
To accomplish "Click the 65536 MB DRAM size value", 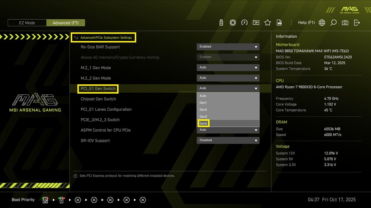I will point(332,129).
